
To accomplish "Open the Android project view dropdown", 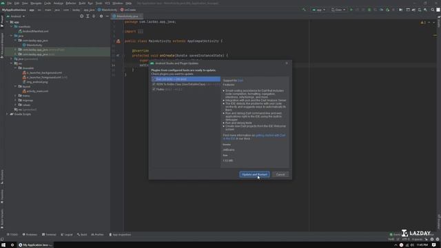I will (x=16, y=17).
